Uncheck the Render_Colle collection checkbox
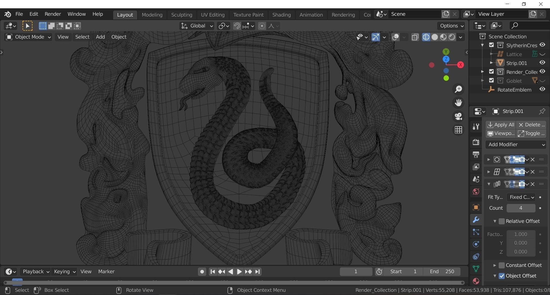 click(x=492, y=72)
